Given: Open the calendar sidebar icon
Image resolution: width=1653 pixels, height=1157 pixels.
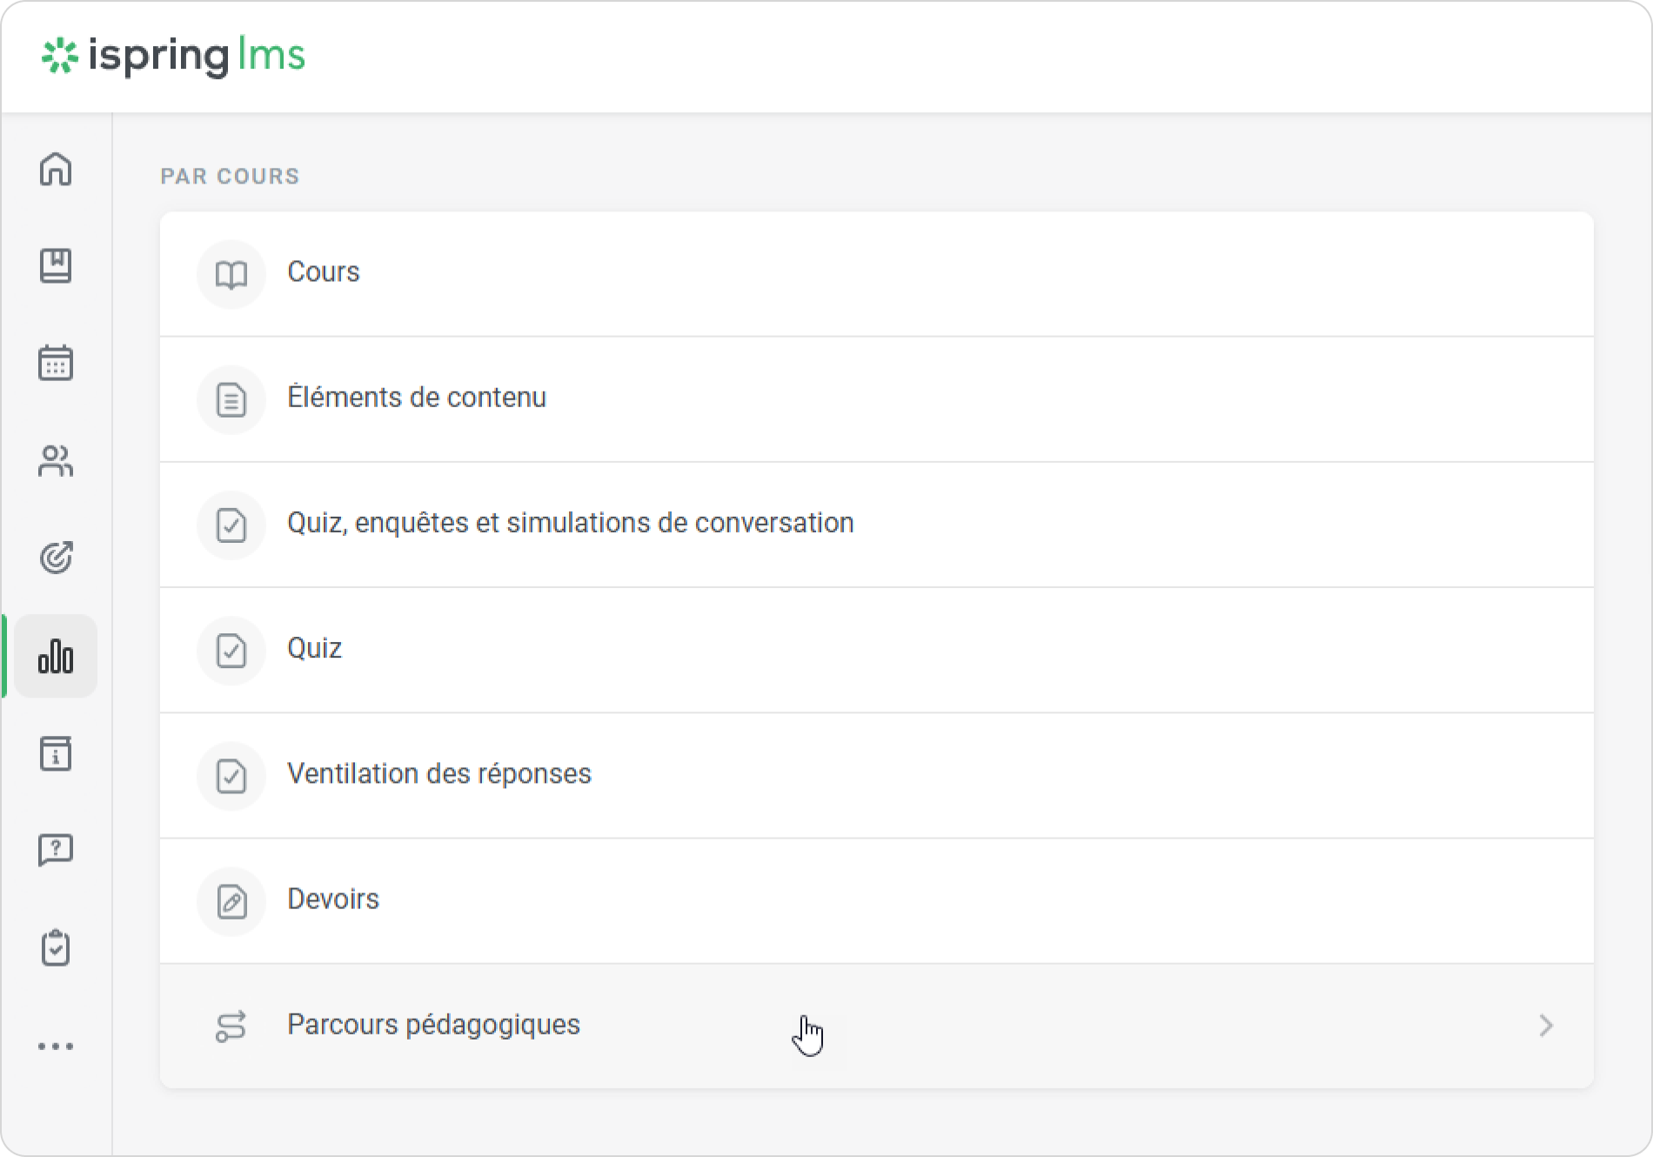Looking at the screenshot, I should (56, 363).
